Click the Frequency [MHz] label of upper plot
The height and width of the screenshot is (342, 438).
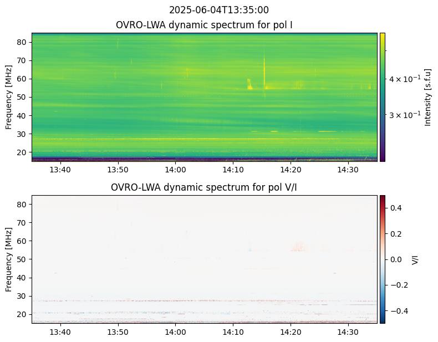9,97
